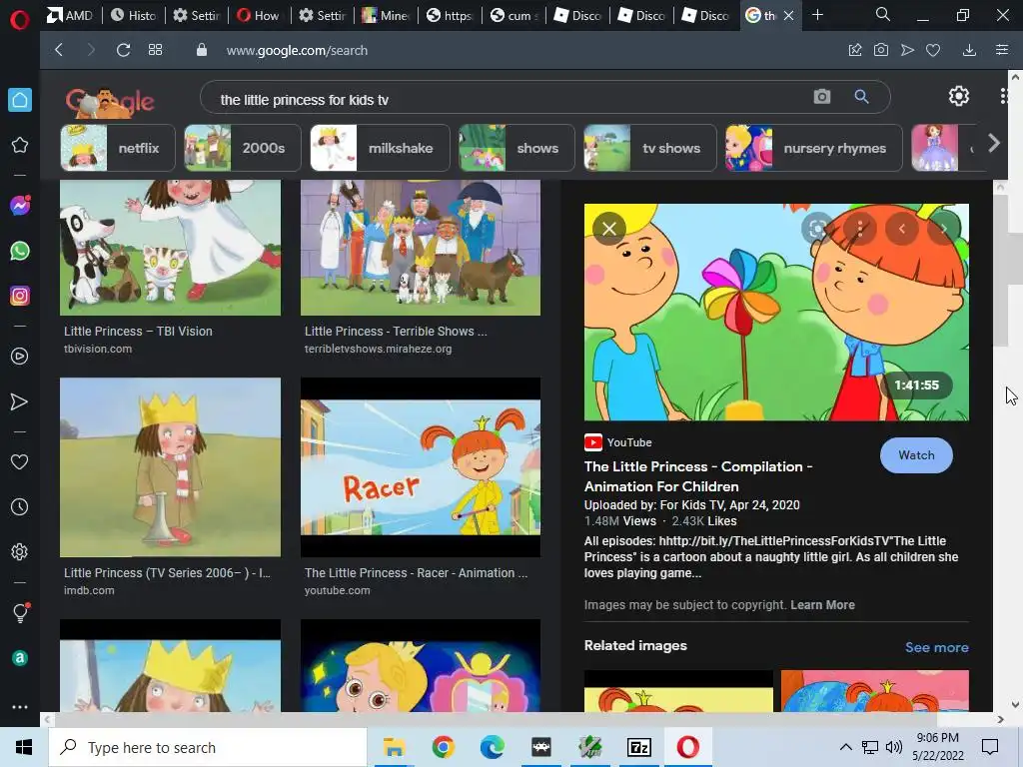Open My Flow send icon in sidebar
Screen dimensions: 1023x767
click(x=20, y=401)
